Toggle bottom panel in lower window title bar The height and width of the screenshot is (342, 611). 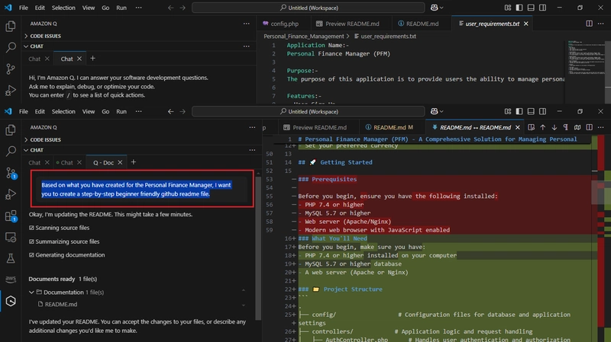pyautogui.click(x=531, y=111)
